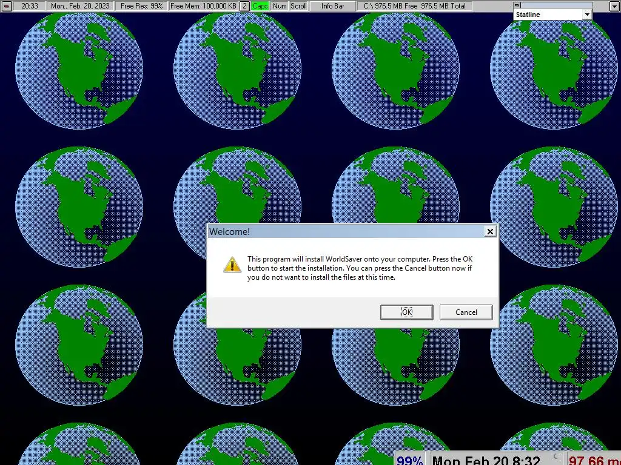Image resolution: width=621 pixels, height=465 pixels.
Task: Cancel the WorldSaver installation
Action: (x=466, y=312)
